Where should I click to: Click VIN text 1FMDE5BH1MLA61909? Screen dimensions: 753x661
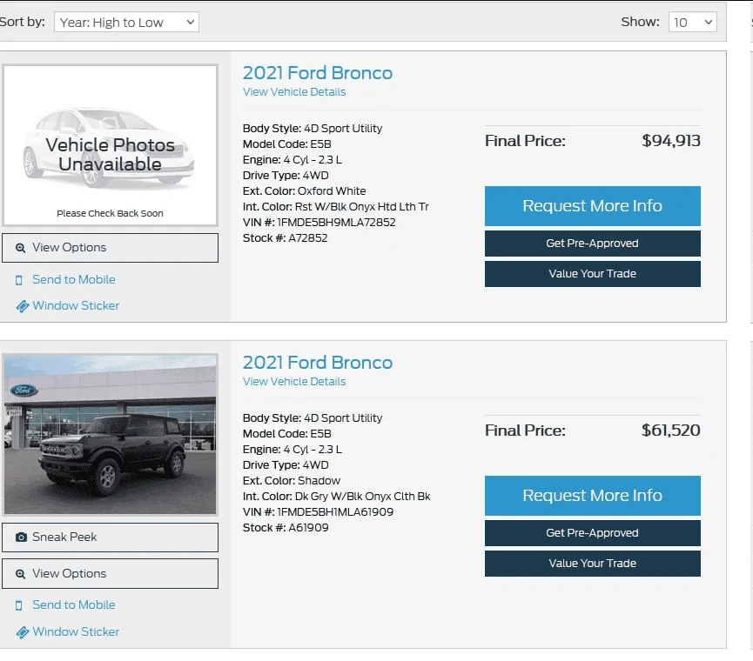(335, 512)
